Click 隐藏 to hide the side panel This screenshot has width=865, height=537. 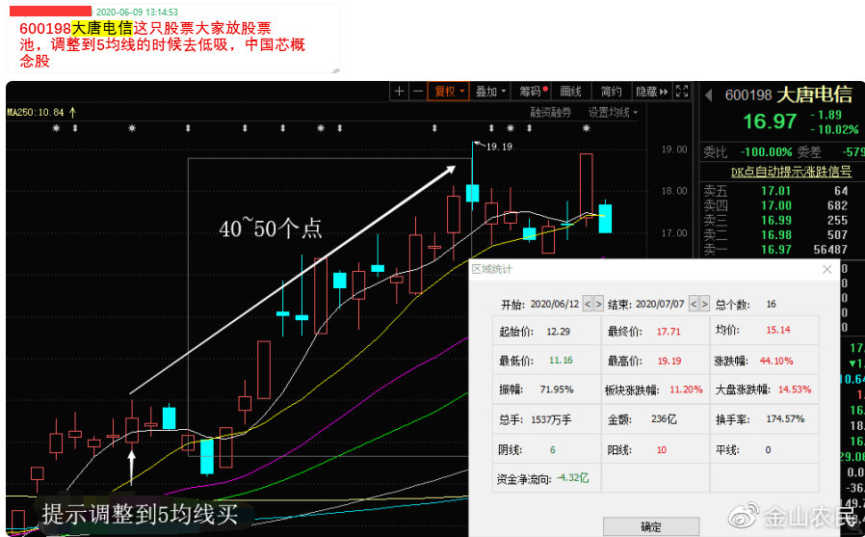[x=651, y=92]
